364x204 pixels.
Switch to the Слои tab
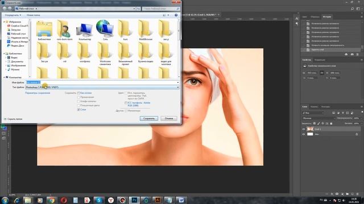pyautogui.click(x=305, y=107)
